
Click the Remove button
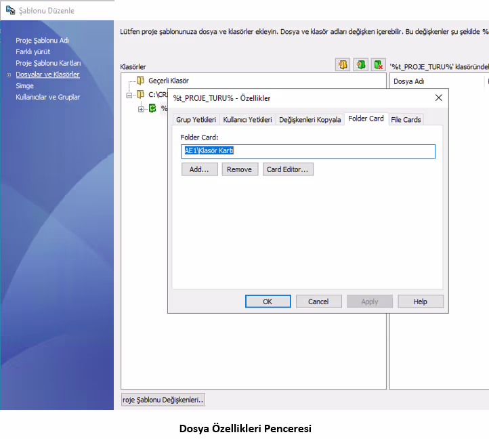point(240,169)
